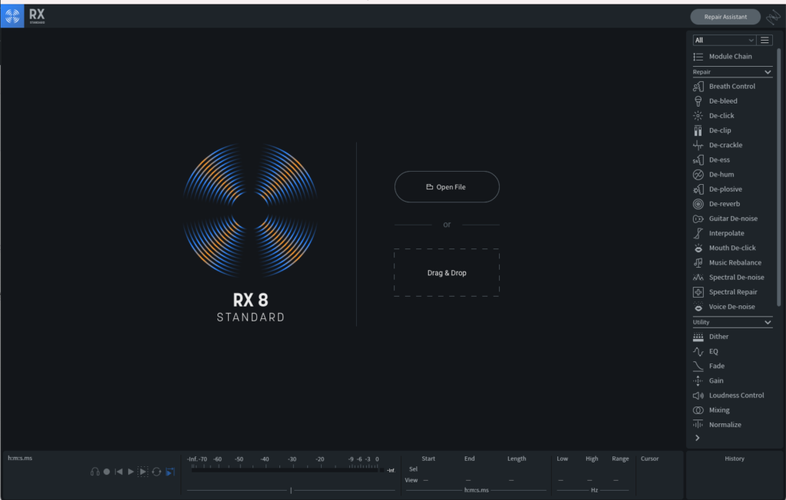Click the Open File button

[x=447, y=187]
